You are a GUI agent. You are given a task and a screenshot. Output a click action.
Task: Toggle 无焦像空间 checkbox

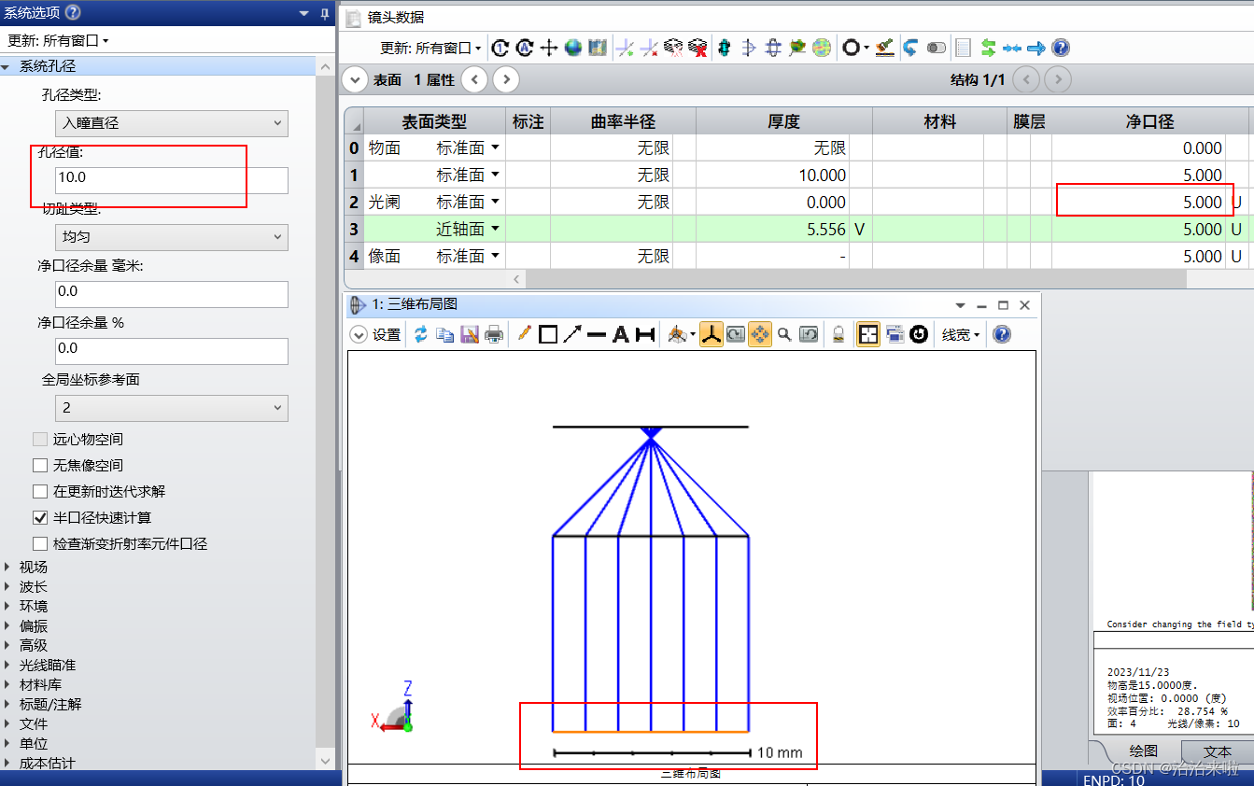pos(40,465)
